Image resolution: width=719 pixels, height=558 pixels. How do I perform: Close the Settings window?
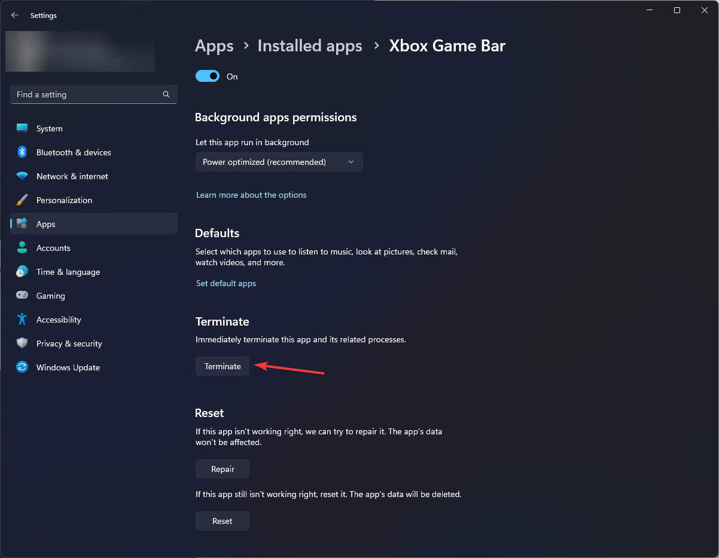pos(705,10)
